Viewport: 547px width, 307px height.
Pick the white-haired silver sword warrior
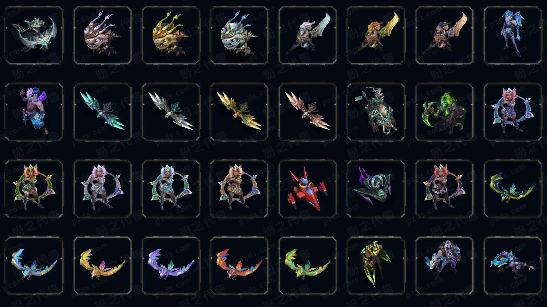tap(308, 35)
